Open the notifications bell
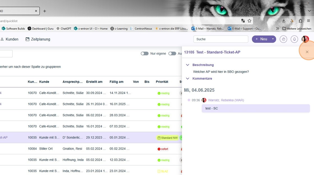 294,39
